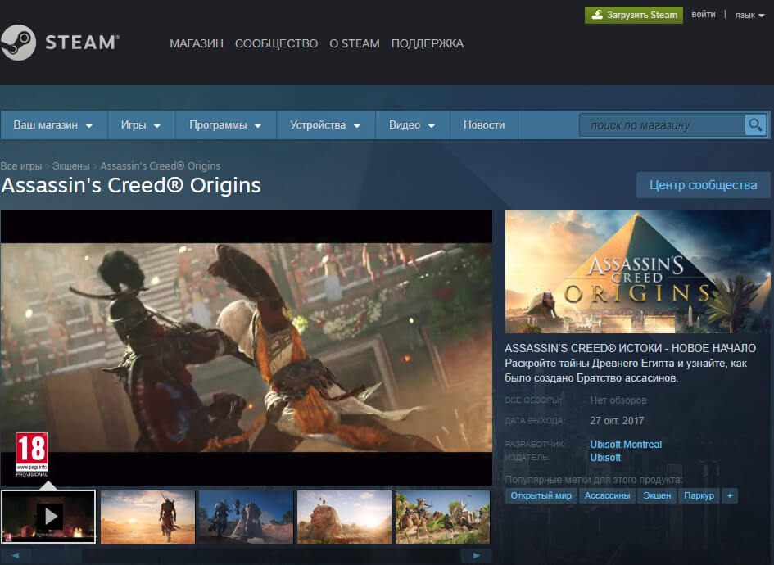Open СООБЩЕСТВО in top menu
This screenshot has height=565, width=774.
tap(277, 43)
